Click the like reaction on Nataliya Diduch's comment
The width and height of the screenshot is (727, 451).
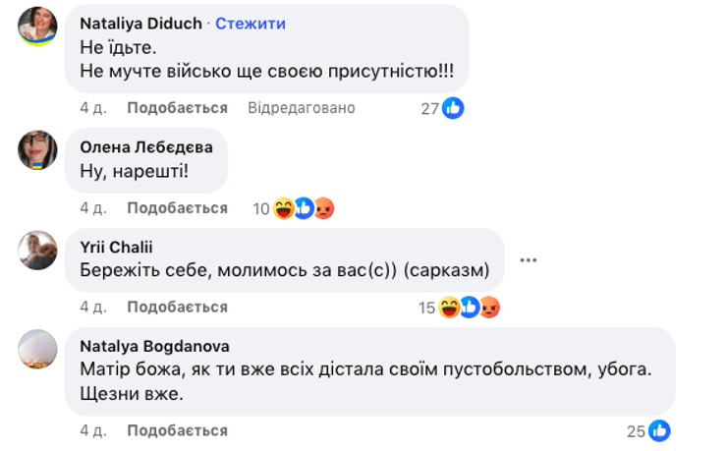(x=453, y=108)
